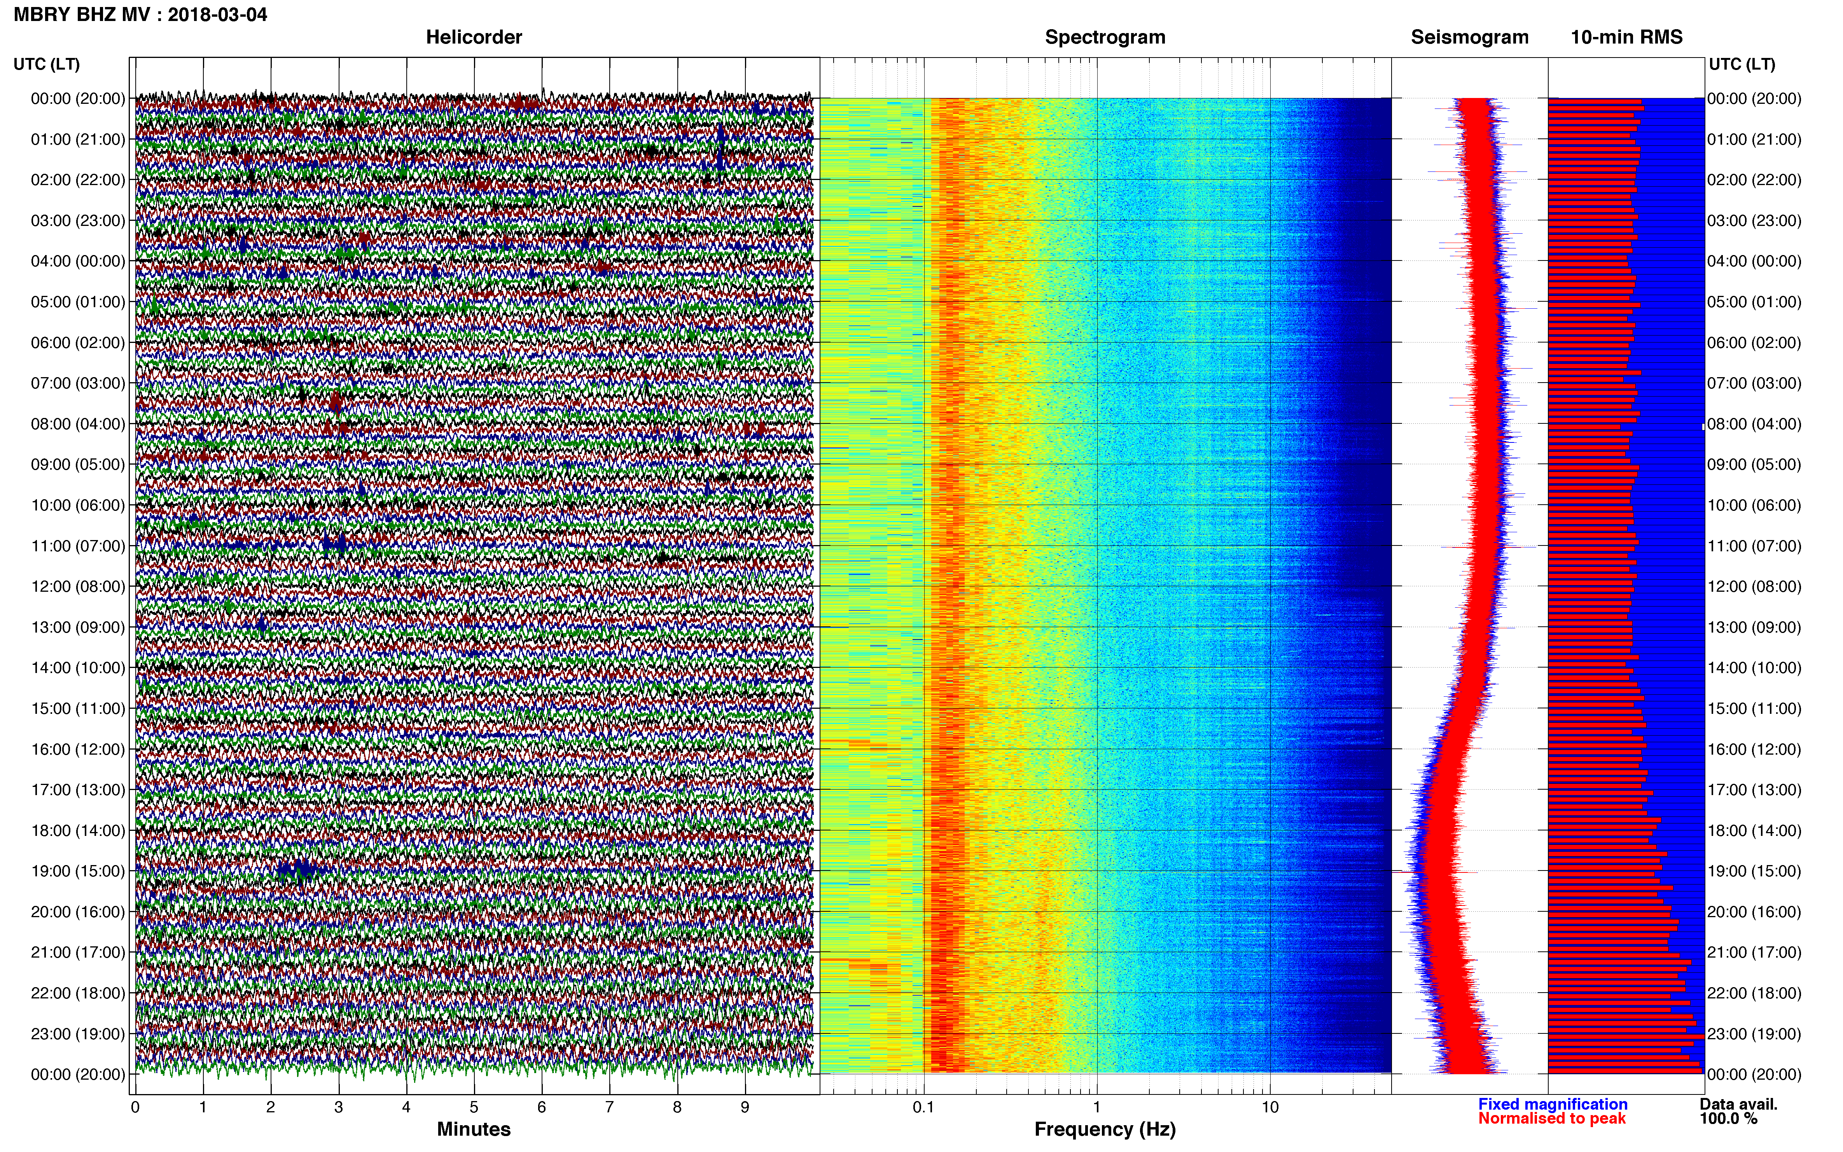Image resolution: width=1843 pixels, height=1152 pixels.
Task: Click the 'Frequency (Hz)' axis label
Action: point(1105,1129)
